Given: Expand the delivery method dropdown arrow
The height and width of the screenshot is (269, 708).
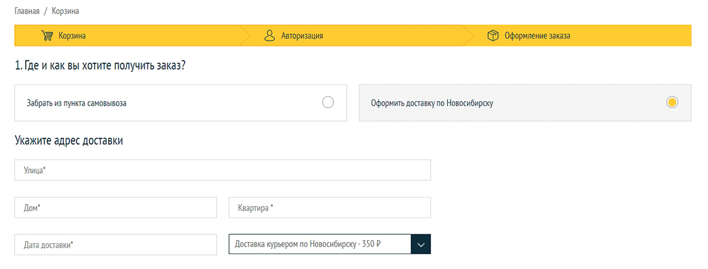Looking at the screenshot, I should [420, 245].
